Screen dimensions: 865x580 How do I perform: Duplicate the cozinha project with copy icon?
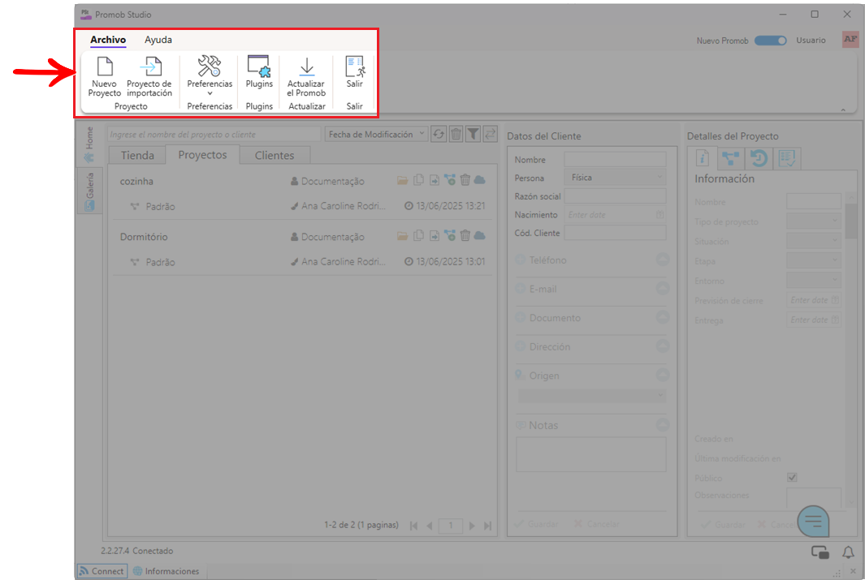coord(419,179)
